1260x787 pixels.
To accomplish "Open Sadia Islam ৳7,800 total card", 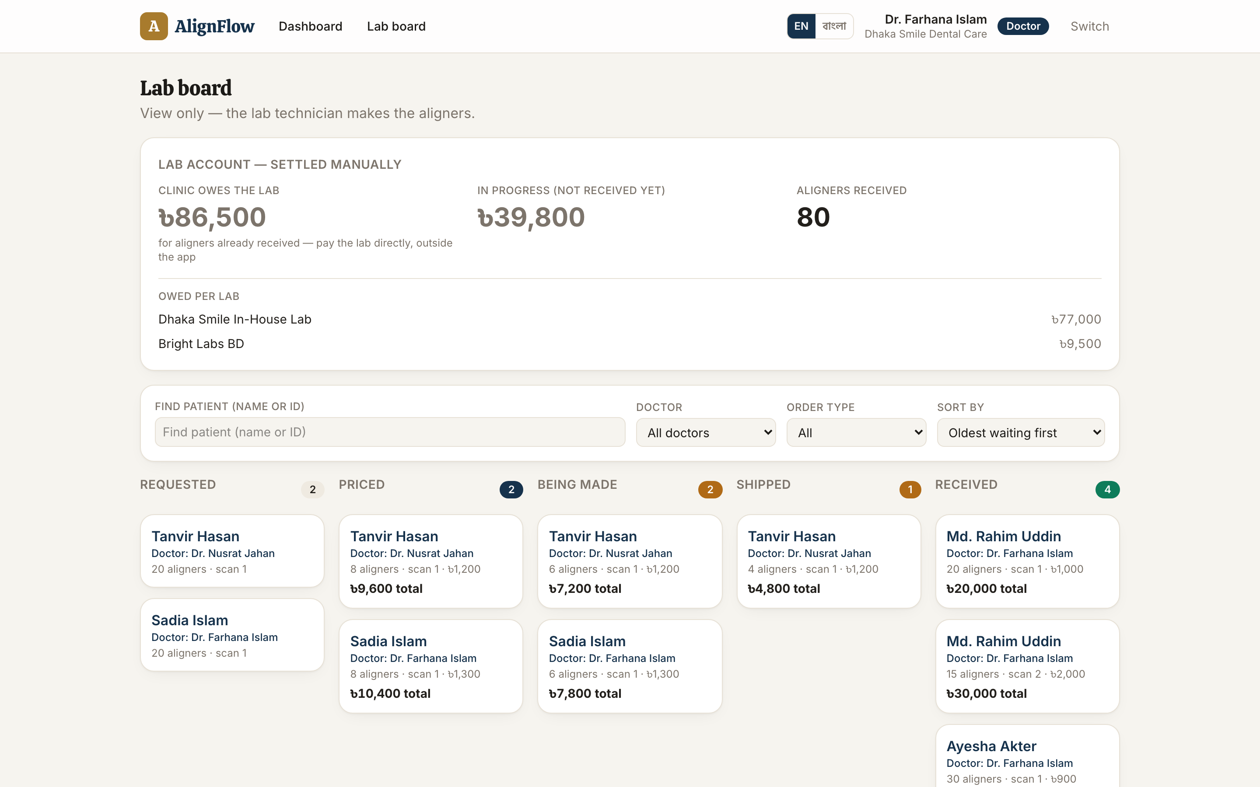I will coord(630,666).
